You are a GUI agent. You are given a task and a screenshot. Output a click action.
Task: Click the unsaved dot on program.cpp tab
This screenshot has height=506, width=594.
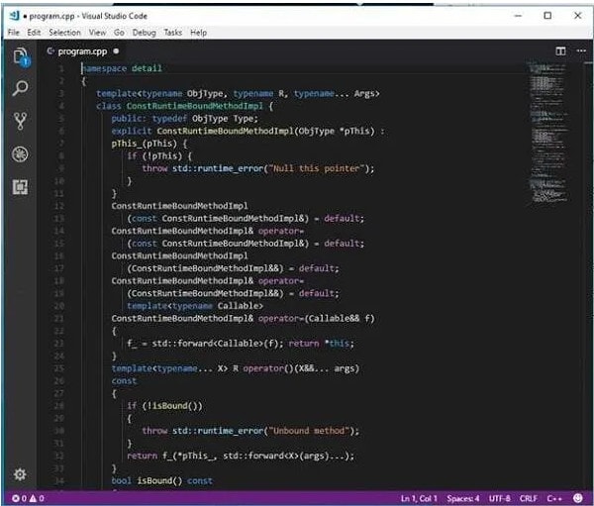tap(116, 51)
